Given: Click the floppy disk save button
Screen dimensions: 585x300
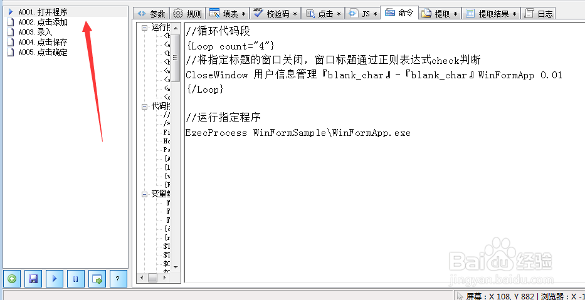Looking at the screenshot, I should pyautogui.click(x=34, y=279).
